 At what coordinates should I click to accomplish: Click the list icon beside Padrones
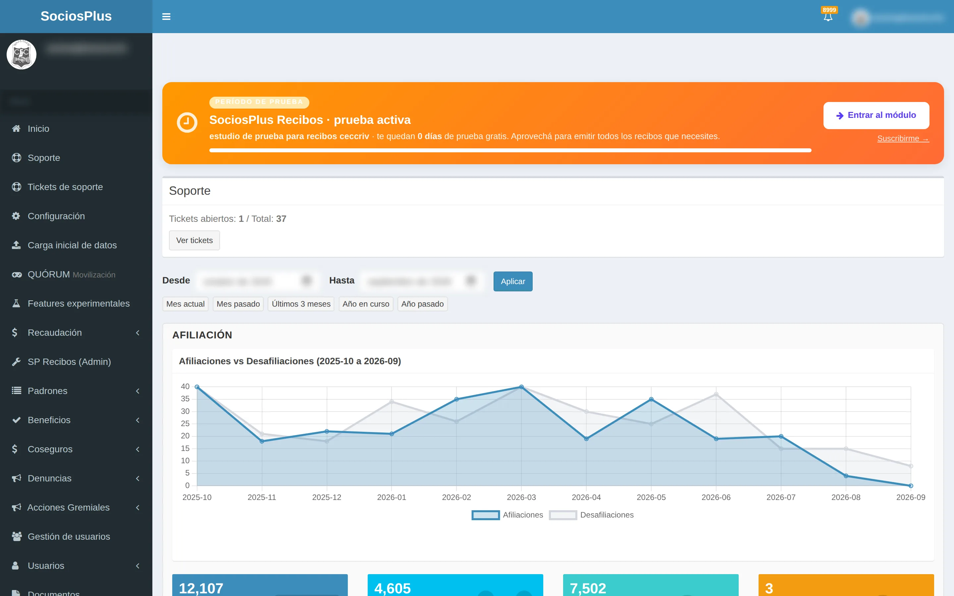pyautogui.click(x=16, y=391)
